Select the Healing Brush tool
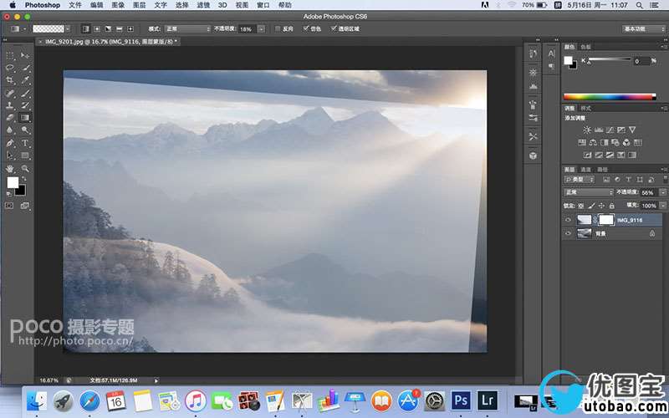The height and width of the screenshot is (418, 669). [x=10, y=93]
